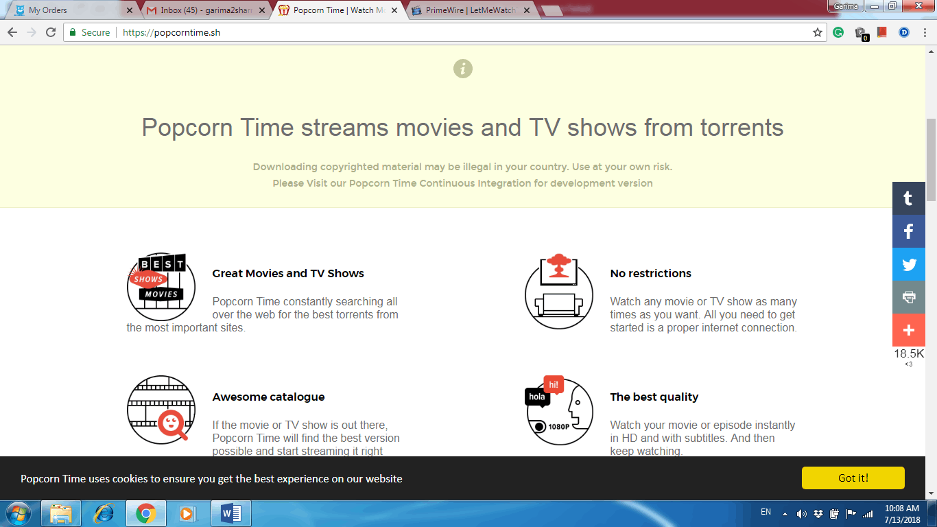Screen dimensions: 937x527
Task: Open Chrome from the taskbar
Action: 145,513
